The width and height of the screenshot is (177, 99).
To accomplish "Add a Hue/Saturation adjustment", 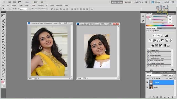I will click(x=154, y=40).
